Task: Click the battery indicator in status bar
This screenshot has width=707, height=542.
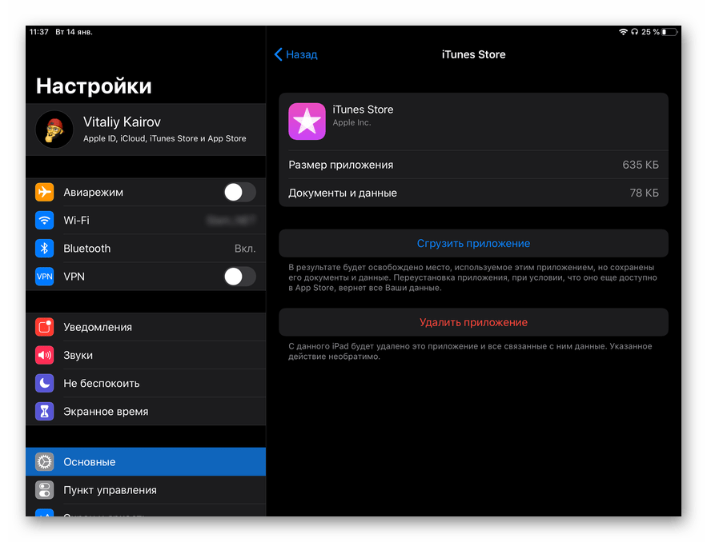Action: point(669,32)
